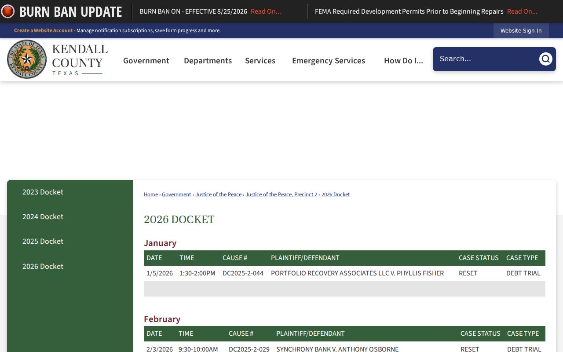This screenshot has height=352, width=563.
Task: Go to Home breadcrumb
Action: point(151,194)
